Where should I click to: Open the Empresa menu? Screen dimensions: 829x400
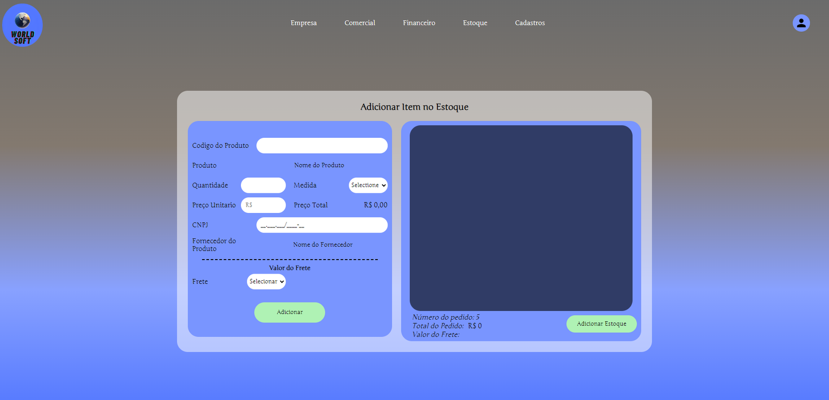click(x=303, y=23)
